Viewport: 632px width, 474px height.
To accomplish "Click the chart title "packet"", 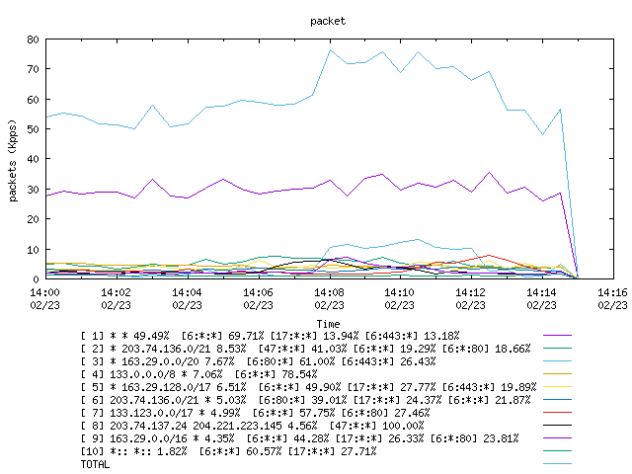I will pos(328,21).
